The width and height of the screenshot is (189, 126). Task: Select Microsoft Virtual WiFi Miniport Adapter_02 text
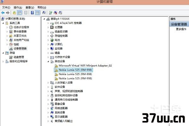pos(85,66)
